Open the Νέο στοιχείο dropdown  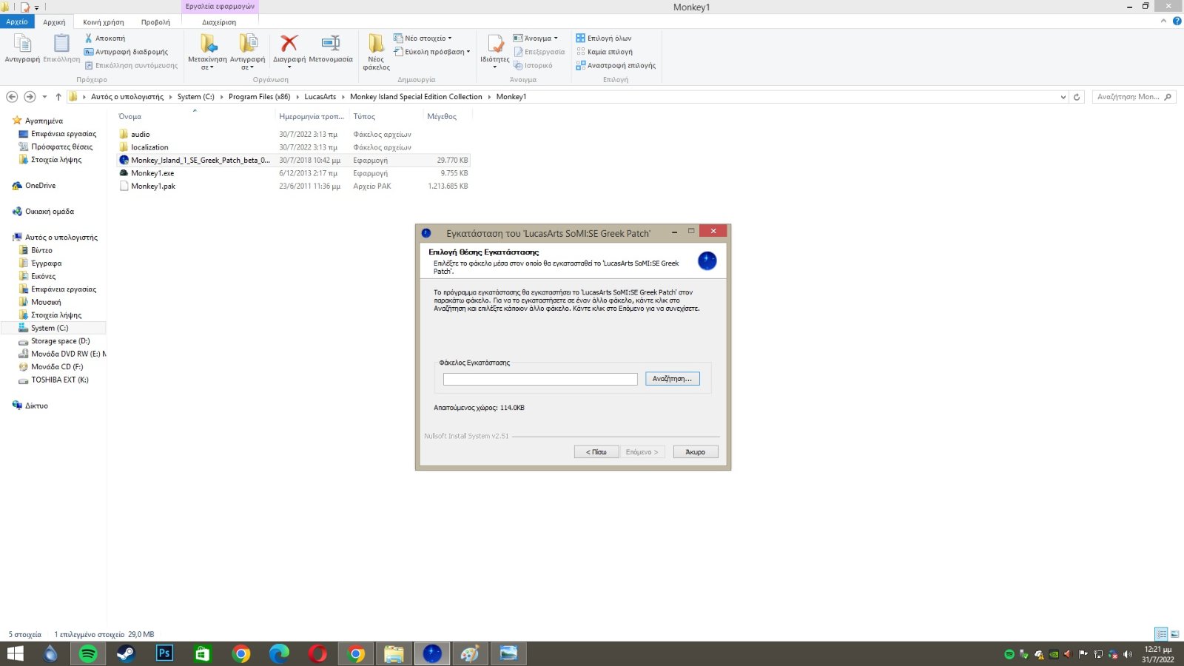[x=423, y=38]
